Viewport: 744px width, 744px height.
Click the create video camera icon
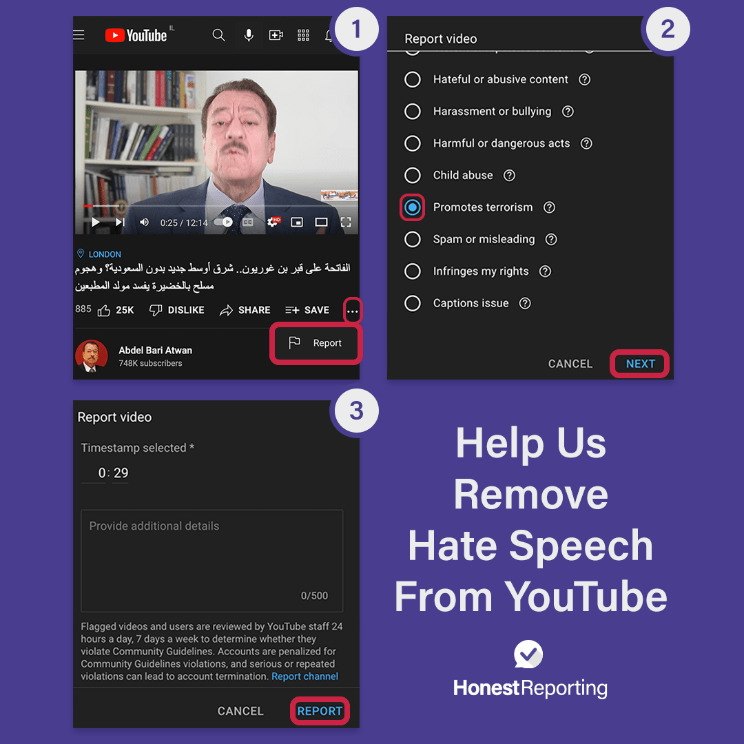pos(276,35)
